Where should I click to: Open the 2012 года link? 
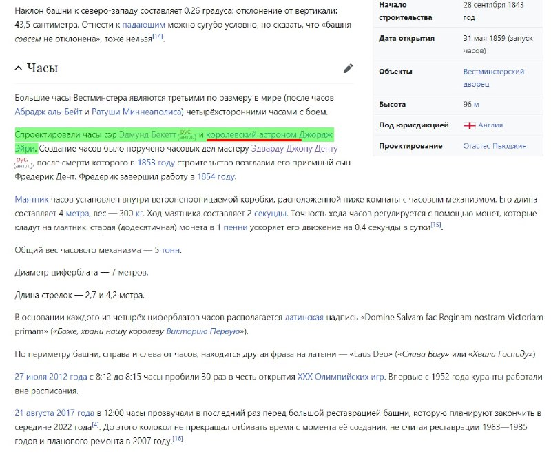click(x=67, y=377)
